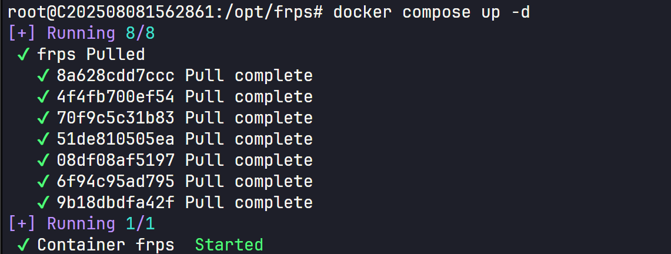The width and height of the screenshot is (671, 254).
Task: Select the layer hash 9b18dbdfa42f
Action: pos(115,203)
